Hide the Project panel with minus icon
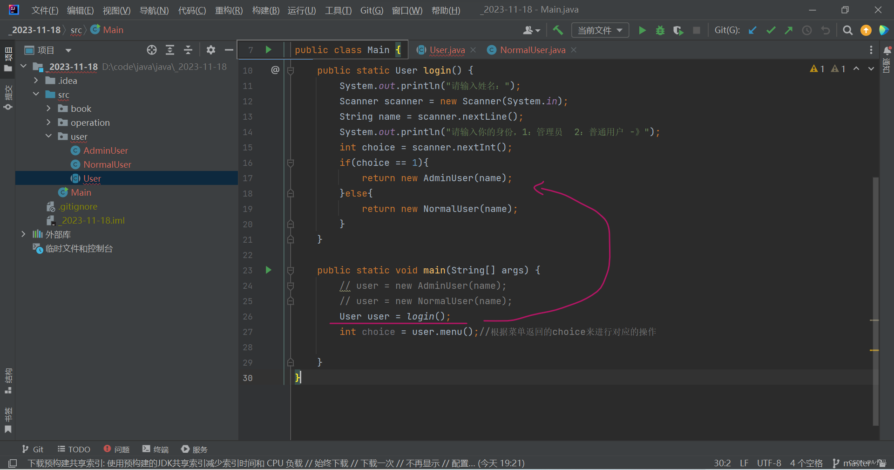This screenshot has height=470, width=894. tap(229, 50)
